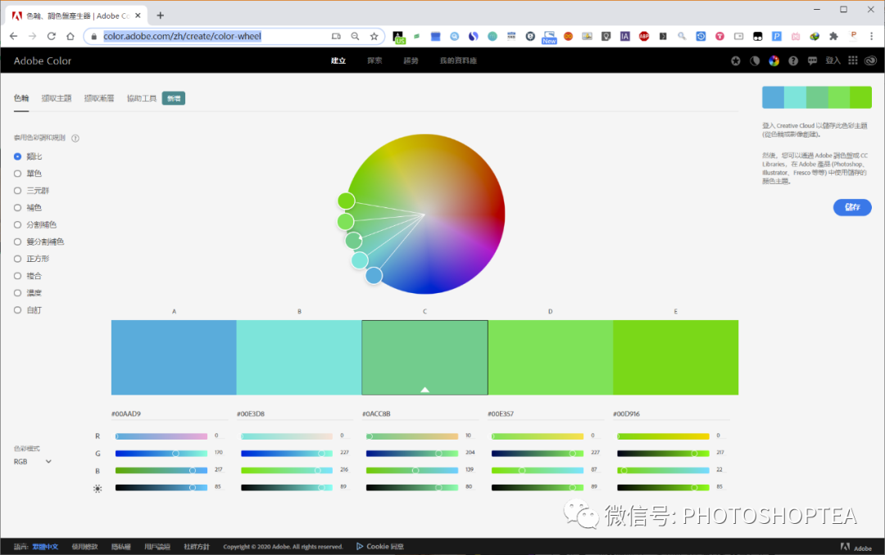This screenshot has width=885, height=555.
Task: Select color swatch A (blue)
Action: pyautogui.click(x=174, y=358)
